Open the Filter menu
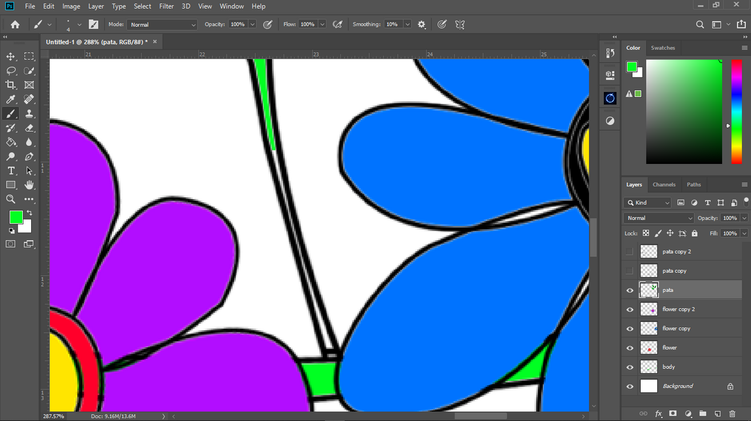This screenshot has width=751, height=421. click(x=167, y=6)
